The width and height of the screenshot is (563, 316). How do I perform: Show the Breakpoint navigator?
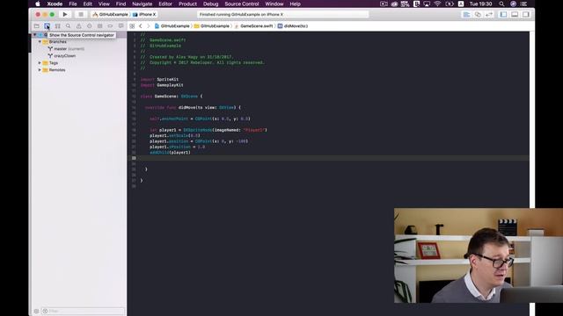[x=110, y=26]
